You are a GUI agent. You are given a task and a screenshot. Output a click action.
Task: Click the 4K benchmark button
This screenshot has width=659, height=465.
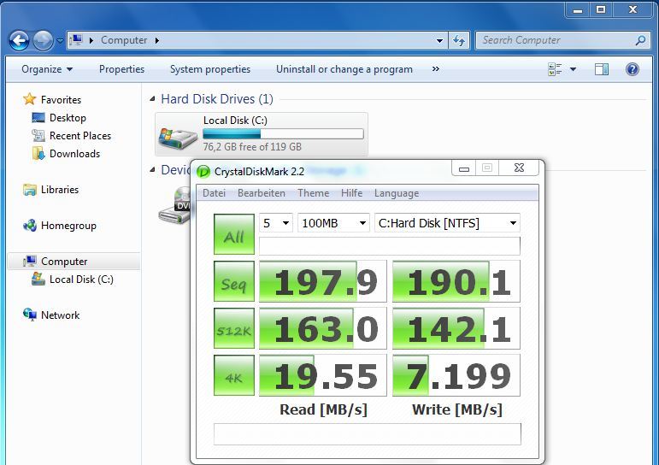[234, 375]
